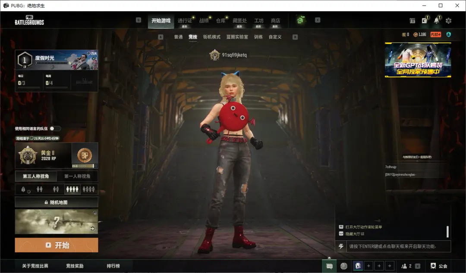This screenshot has width=466, height=273.
Task: Click the BP coin reward medallion
Action: tap(85, 155)
